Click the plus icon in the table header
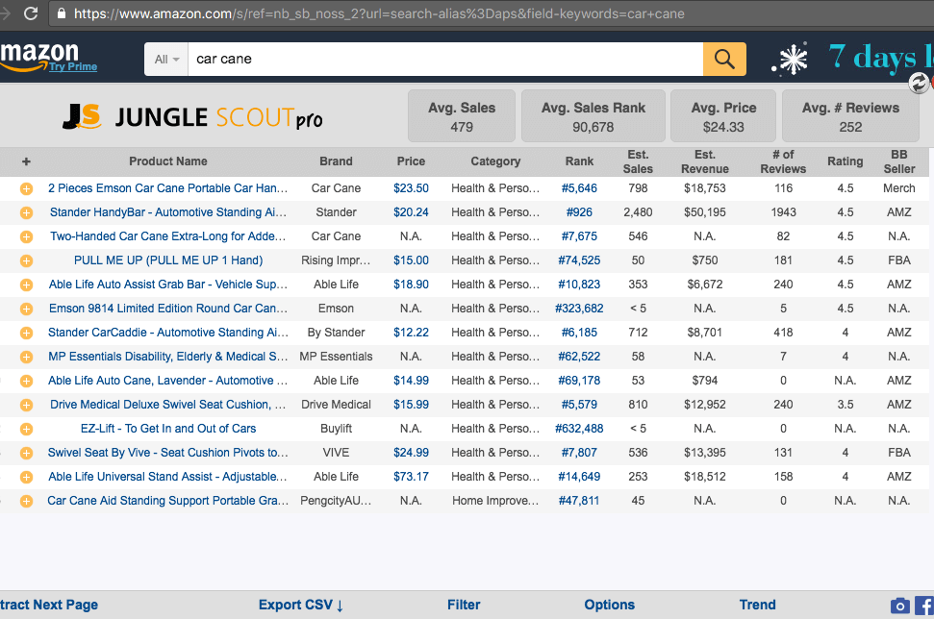The image size is (934, 619). (26, 161)
